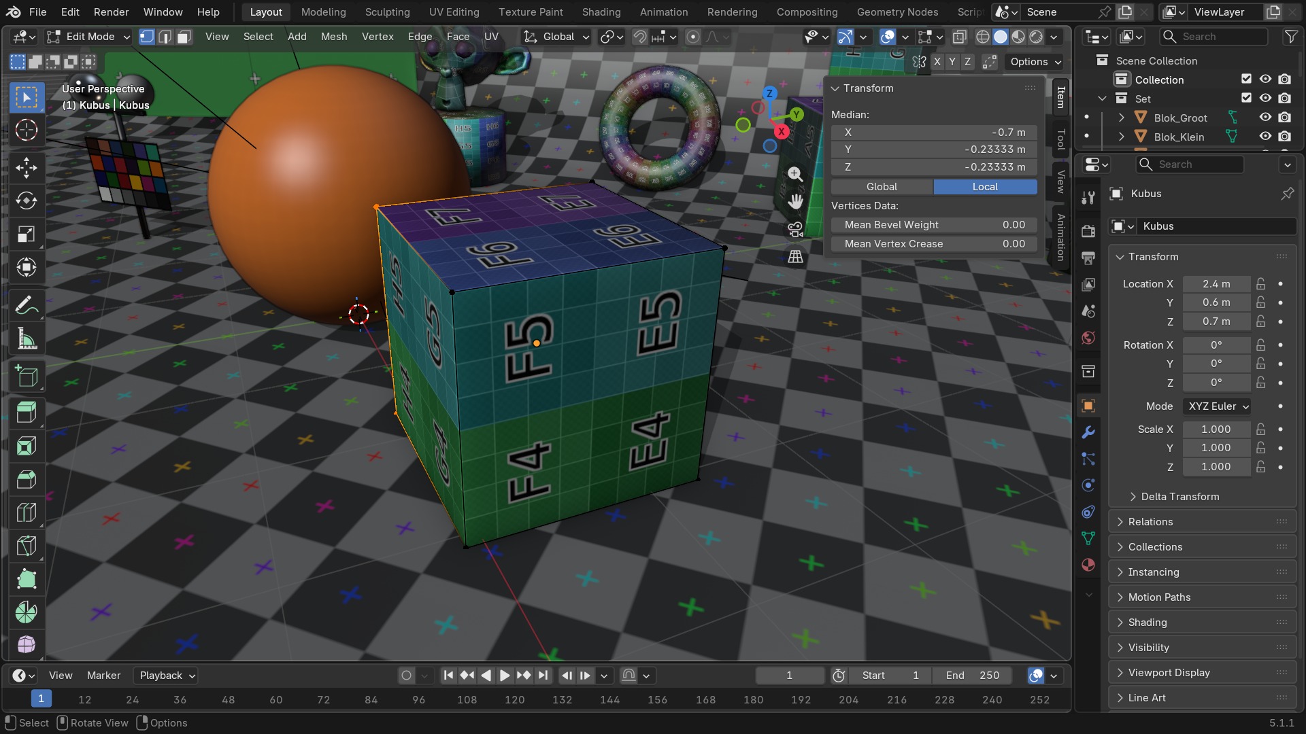This screenshot has width=1306, height=734.
Task: Activate the Rotate tool
Action: (26, 200)
